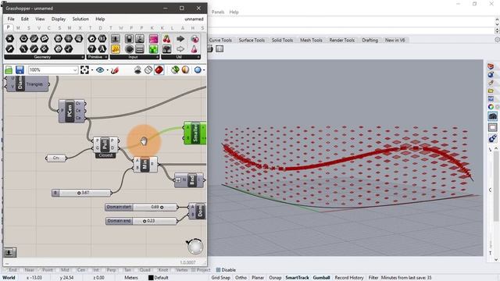
Task: Open the Default layer selector in status bar
Action: pos(158,278)
